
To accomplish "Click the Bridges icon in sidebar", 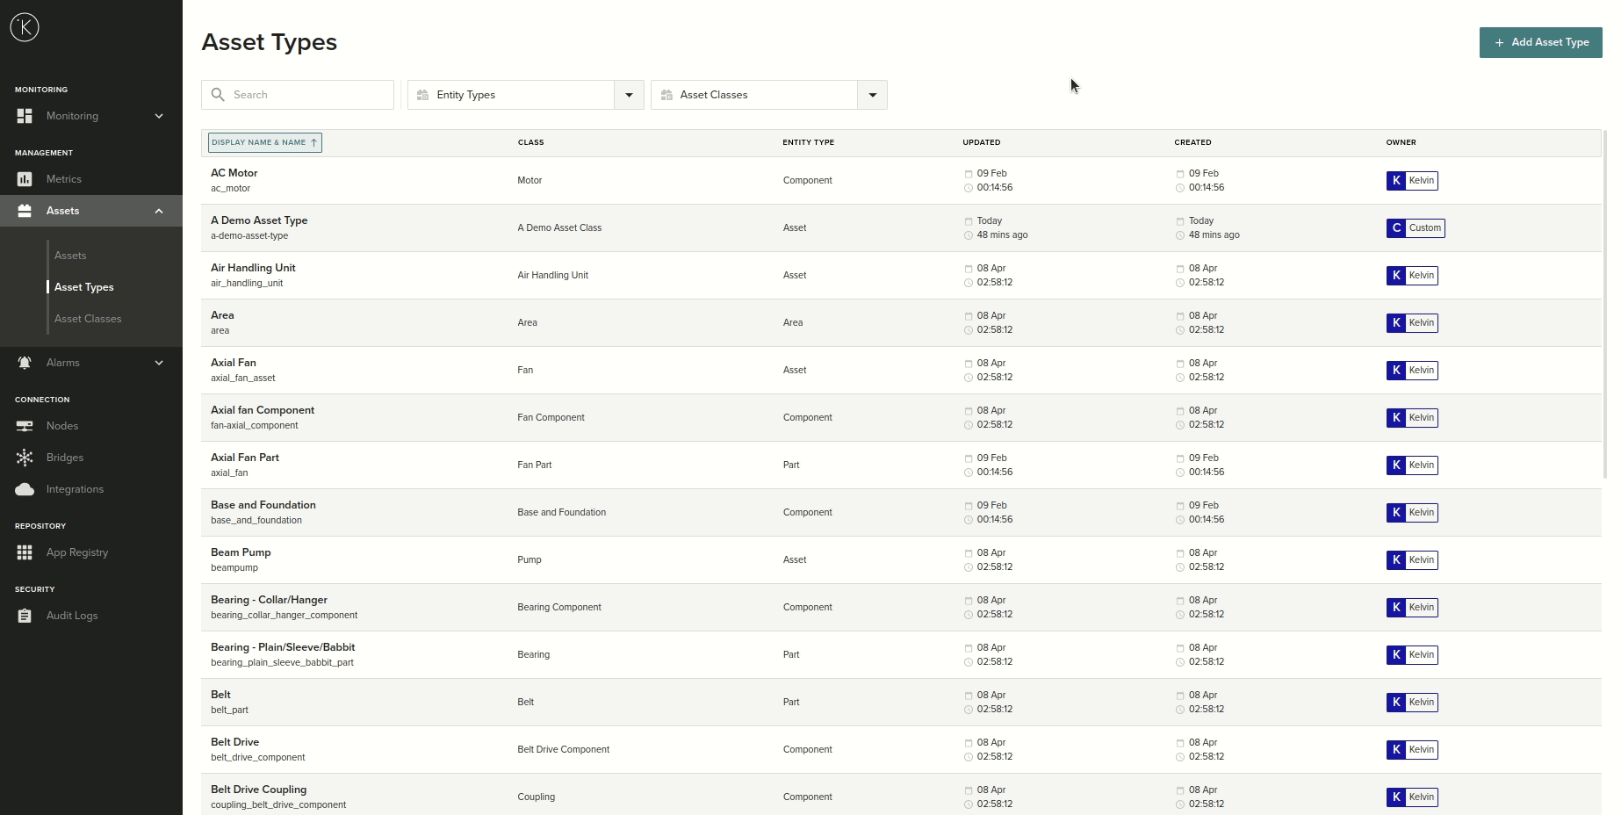I will click(x=25, y=458).
